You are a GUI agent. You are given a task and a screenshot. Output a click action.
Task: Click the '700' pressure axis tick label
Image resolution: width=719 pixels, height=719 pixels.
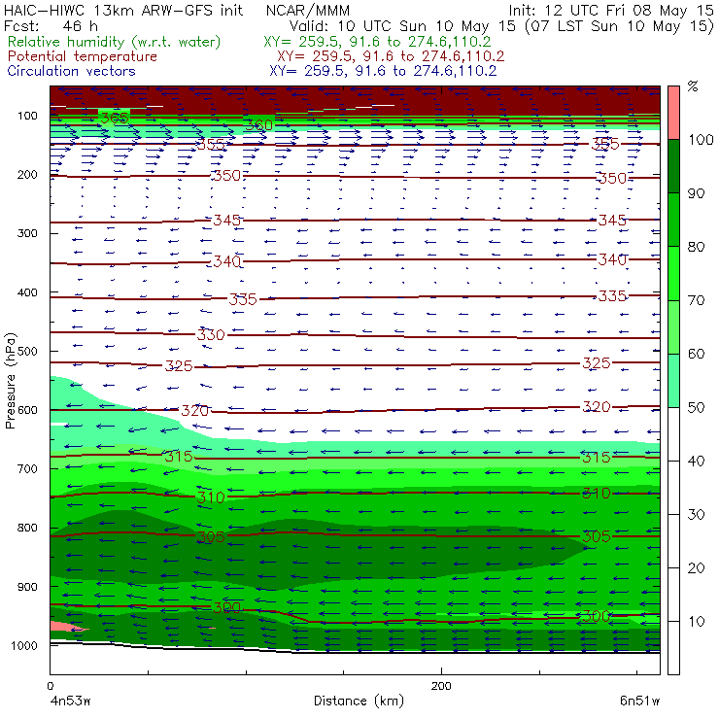(x=27, y=469)
